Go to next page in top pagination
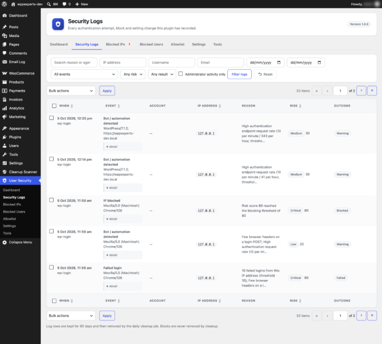The image size is (382, 344). (361, 90)
